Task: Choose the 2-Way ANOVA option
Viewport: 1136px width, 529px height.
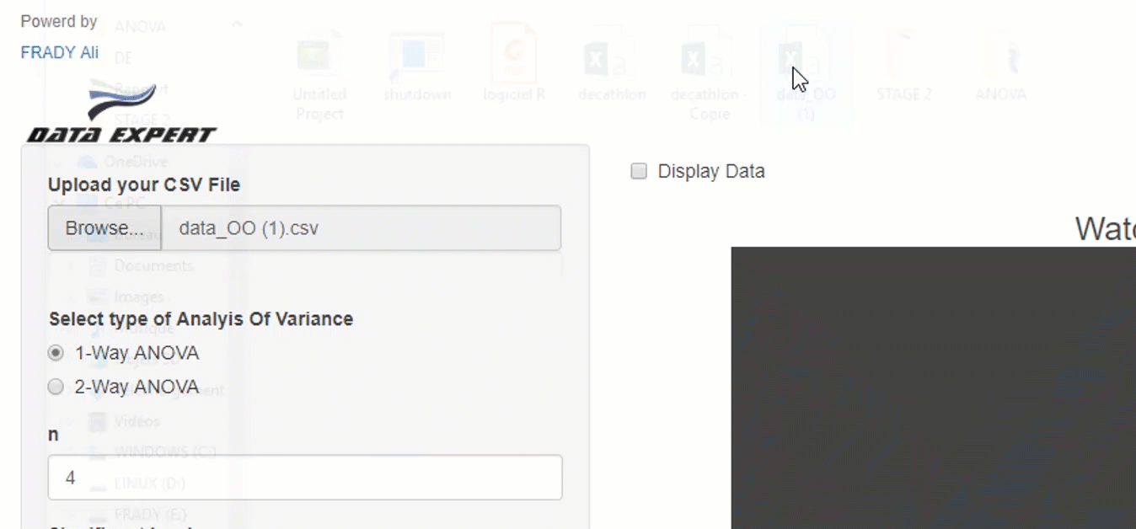Action: point(55,387)
